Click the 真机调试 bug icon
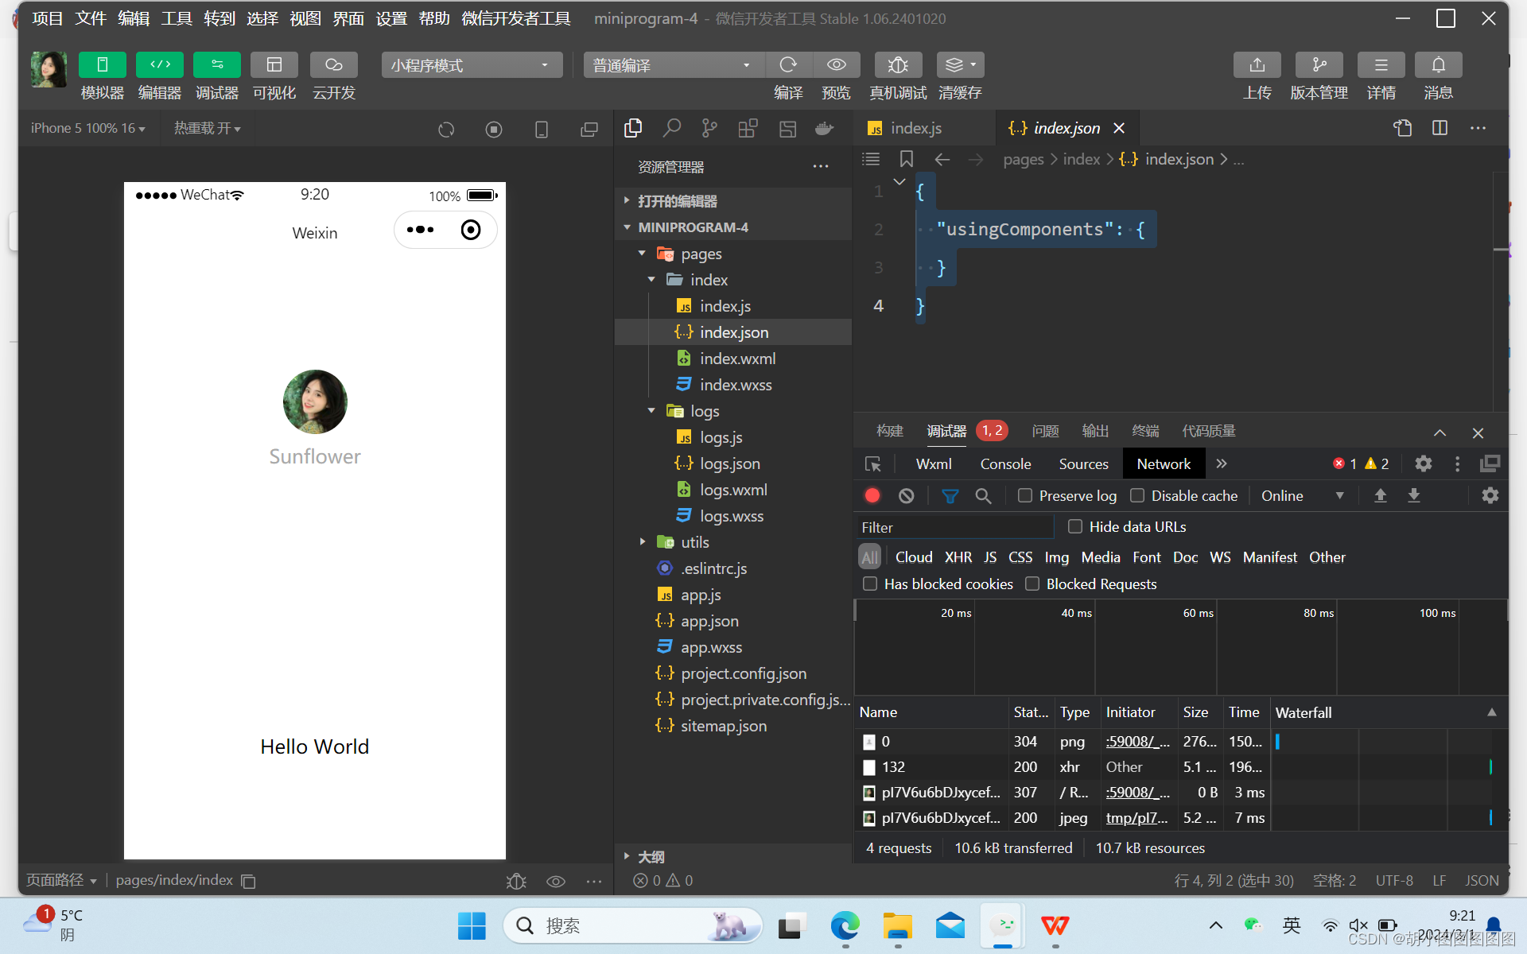The width and height of the screenshot is (1527, 954). (897, 65)
